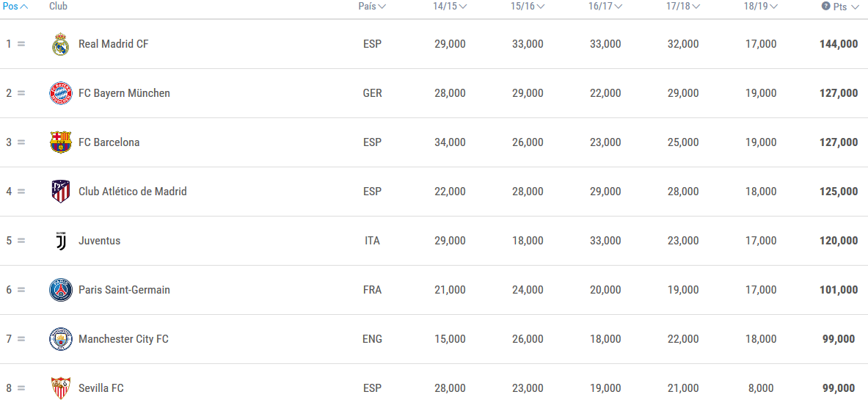Viewport: 868px width, 400px height.
Task: Click the Real Madrid CF crest icon
Action: (x=60, y=44)
